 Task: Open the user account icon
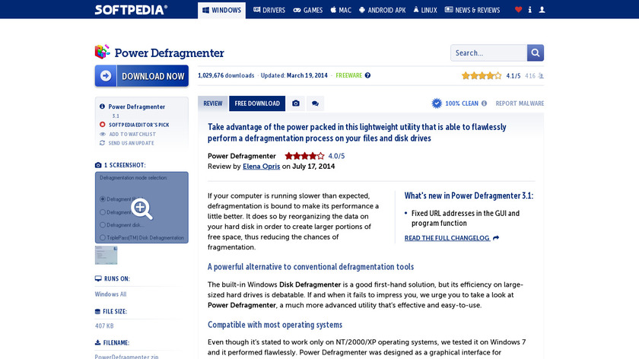point(542,10)
